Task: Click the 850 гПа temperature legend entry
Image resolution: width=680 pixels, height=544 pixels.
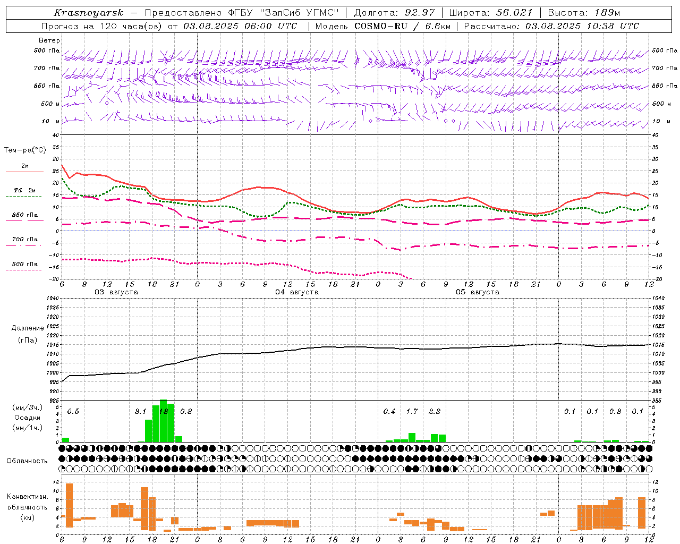Action: pyautogui.click(x=25, y=215)
